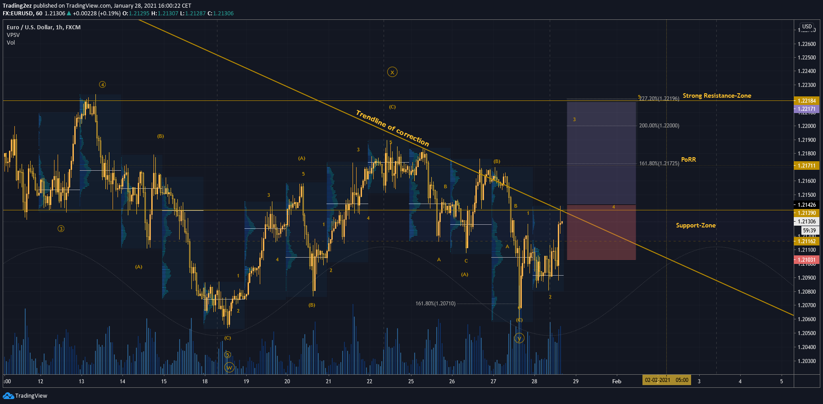The width and height of the screenshot is (823, 404).
Task: Select the purple profit target zone box
Action: 601,153
